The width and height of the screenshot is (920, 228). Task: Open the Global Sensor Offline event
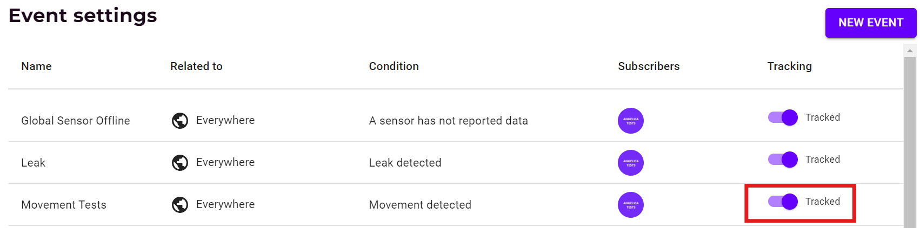pos(76,121)
